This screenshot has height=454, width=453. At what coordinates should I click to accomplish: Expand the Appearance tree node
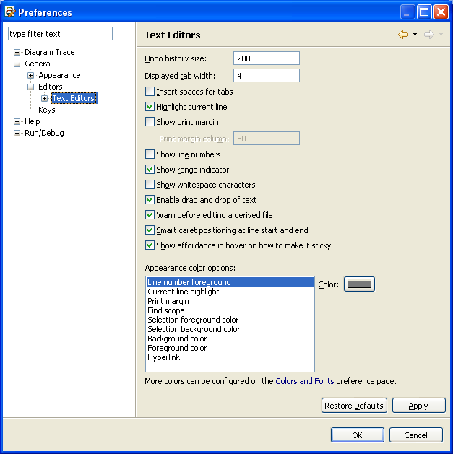coord(31,75)
